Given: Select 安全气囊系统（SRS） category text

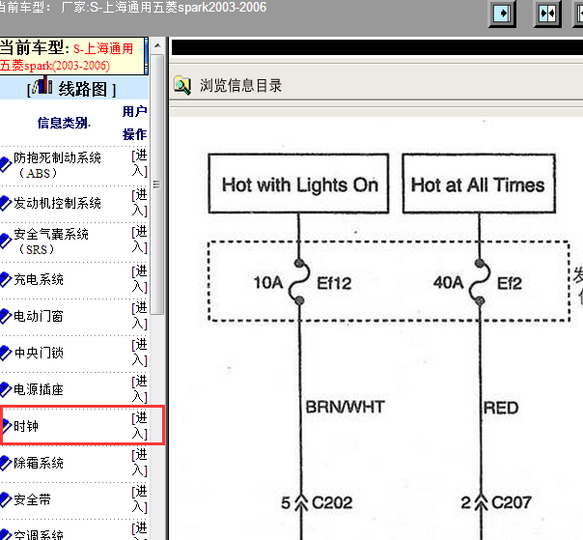Looking at the screenshot, I should (x=51, y=242).
